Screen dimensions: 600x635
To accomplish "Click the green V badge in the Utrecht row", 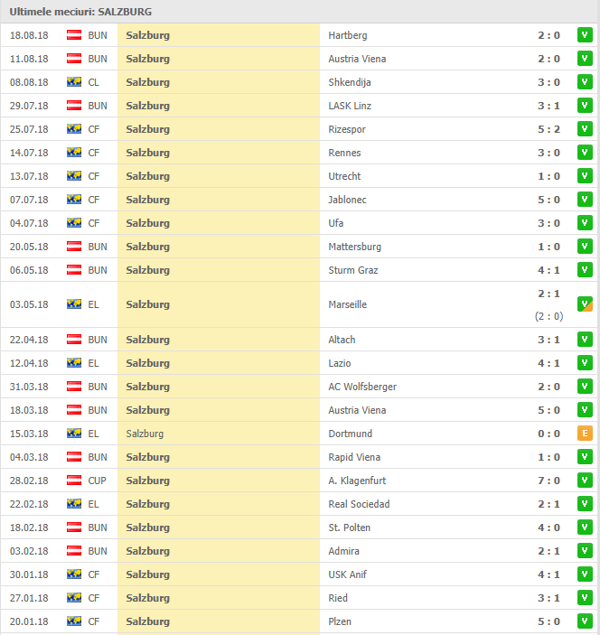I will [585, 176].
